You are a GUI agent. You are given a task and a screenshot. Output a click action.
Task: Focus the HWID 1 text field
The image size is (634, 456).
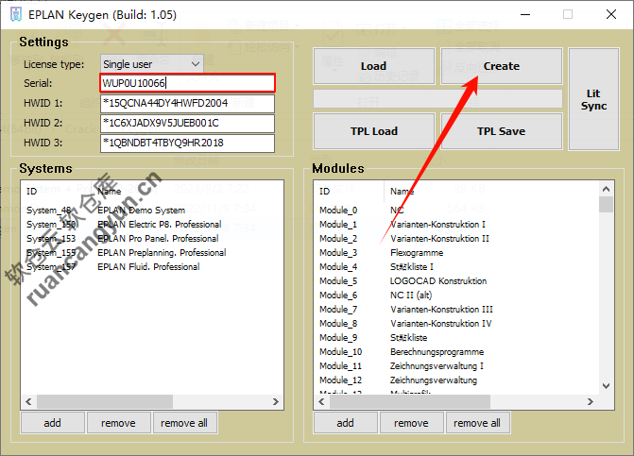pos(187,103)
